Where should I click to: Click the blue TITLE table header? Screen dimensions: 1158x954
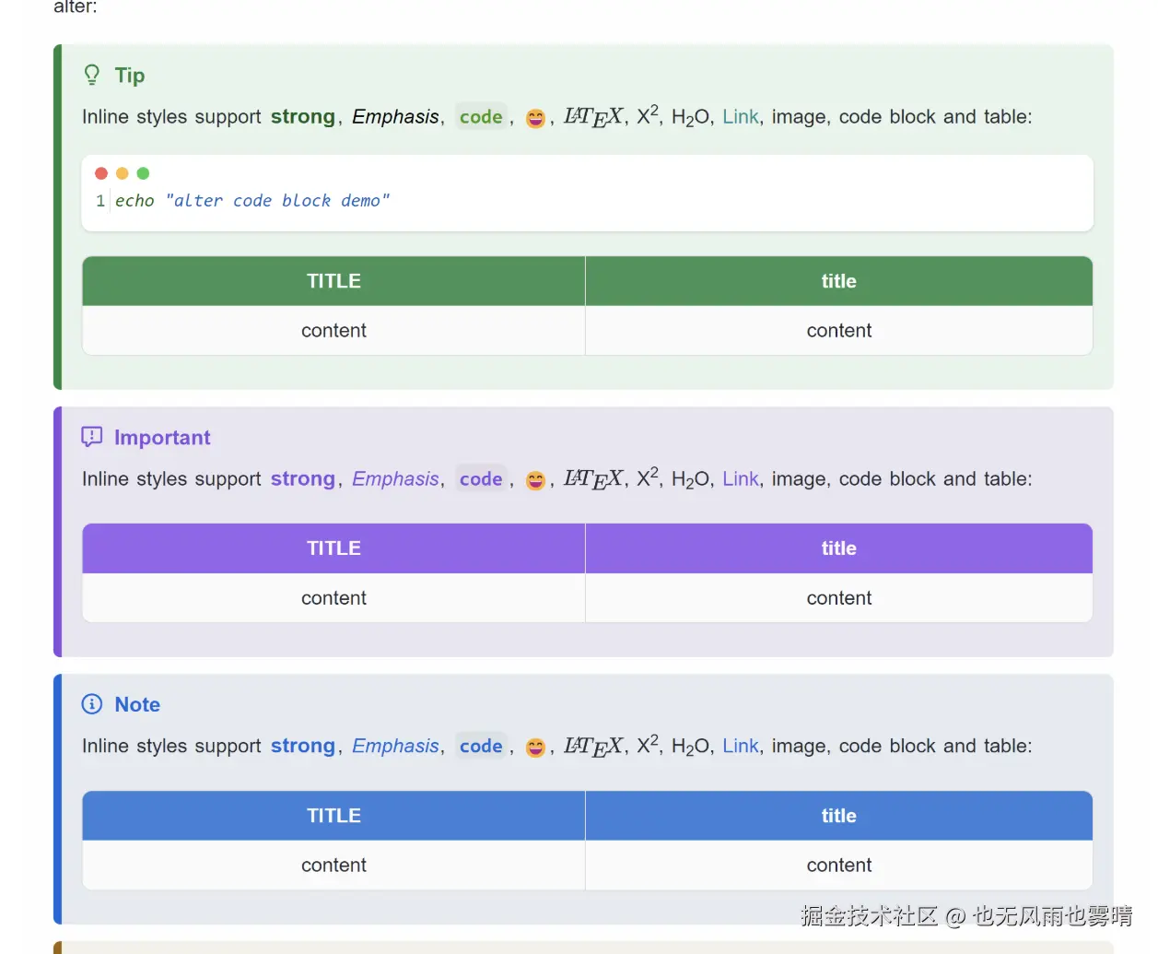[x=333, y=816]
